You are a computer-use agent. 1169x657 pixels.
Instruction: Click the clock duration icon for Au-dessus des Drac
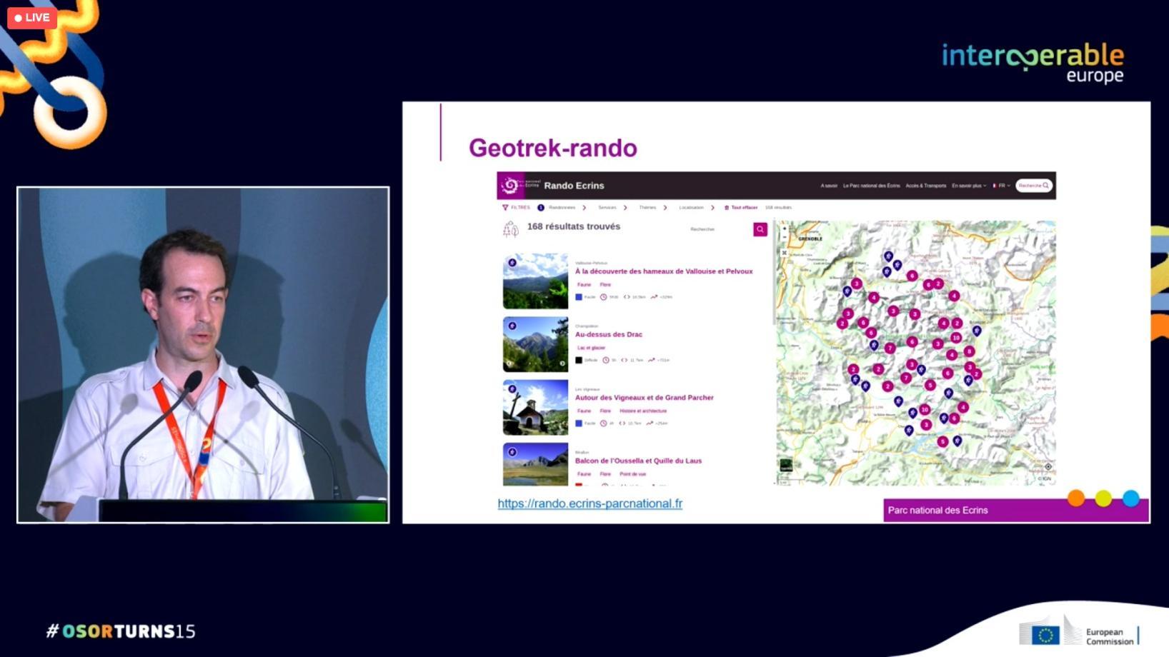[x=605, y=360]
